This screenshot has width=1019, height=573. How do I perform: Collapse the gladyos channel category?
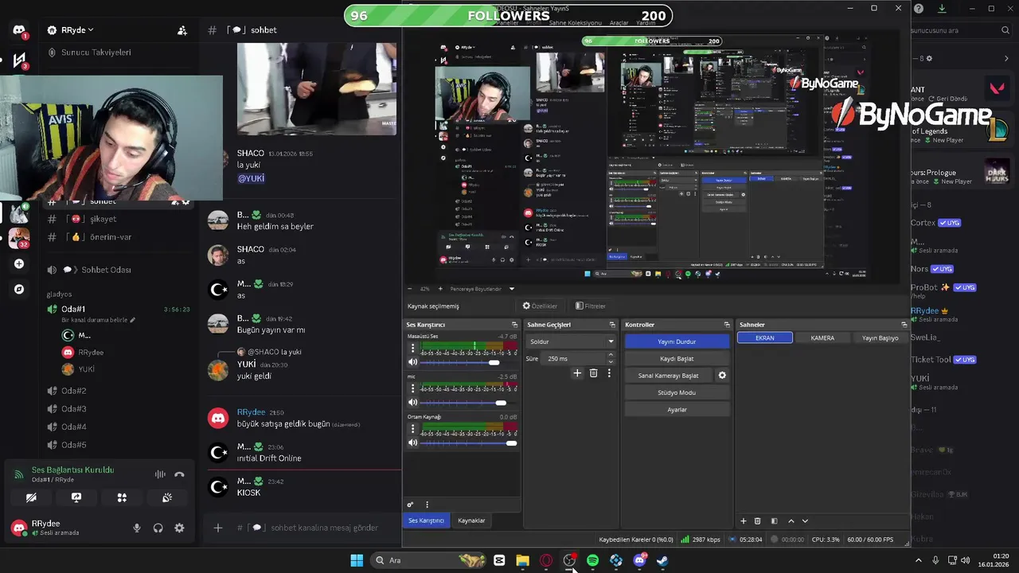[59, 294]
